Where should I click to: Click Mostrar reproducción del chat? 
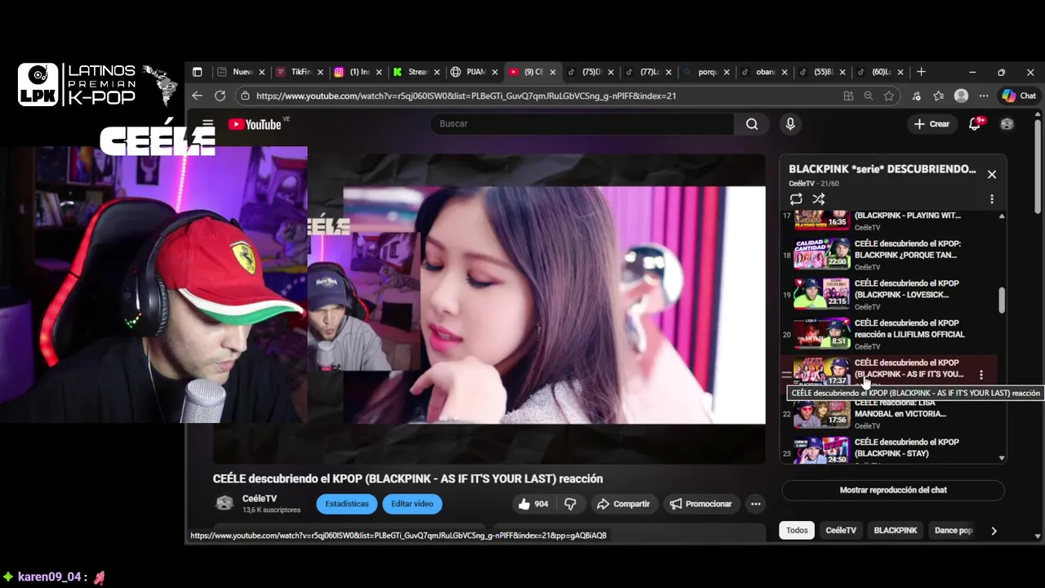click(x=893, y=490)
